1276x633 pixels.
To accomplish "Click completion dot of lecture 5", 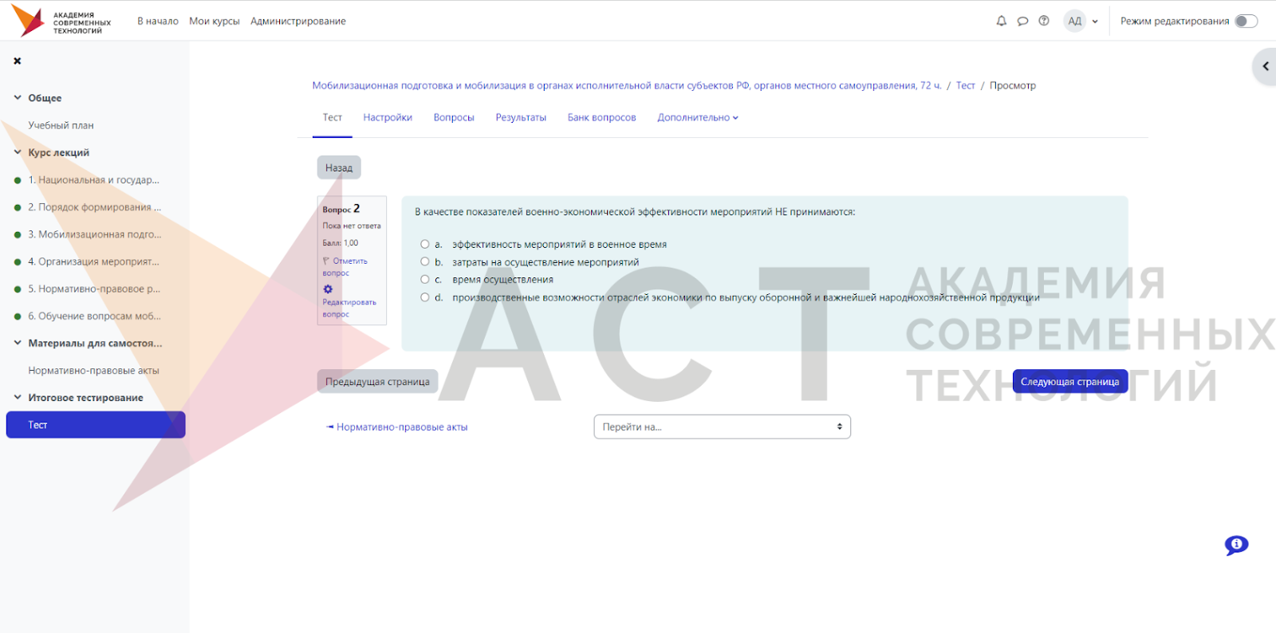I will [x=18, y=289].
